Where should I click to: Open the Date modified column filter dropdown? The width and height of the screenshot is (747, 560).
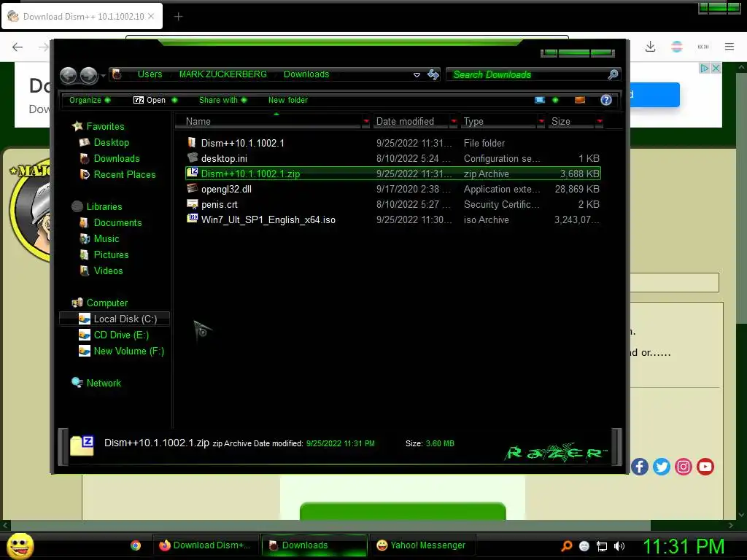[x=454, y=122]
